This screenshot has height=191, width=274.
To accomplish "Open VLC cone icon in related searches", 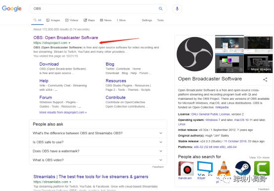I will (x=223, y=168).
